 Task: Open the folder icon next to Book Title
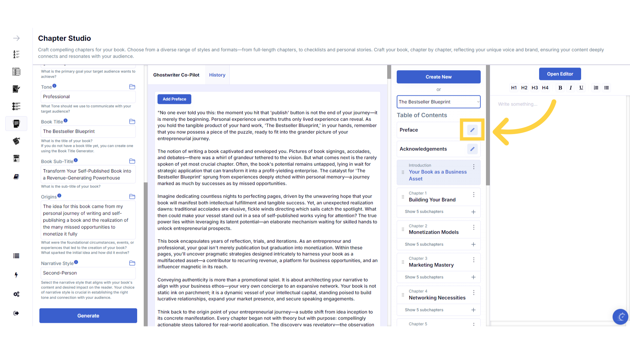[132, 122]
